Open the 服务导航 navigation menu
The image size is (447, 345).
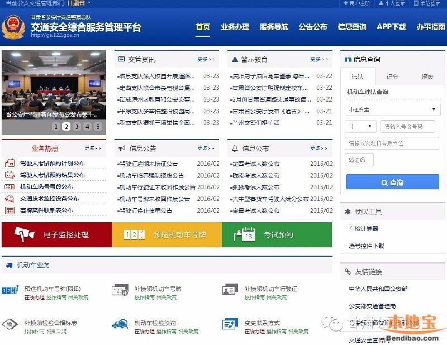click(274, 27)
